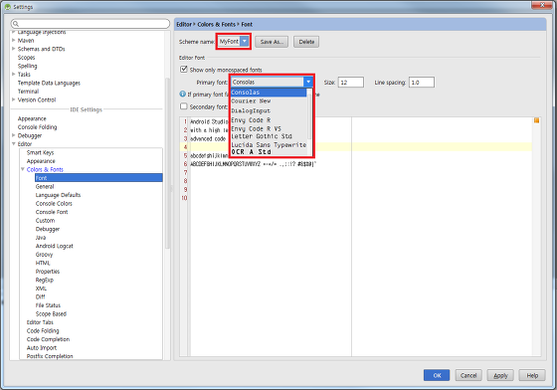The image size is (557, 390).
Task: Select Courier New in the font list
Action: click(269, 101)
